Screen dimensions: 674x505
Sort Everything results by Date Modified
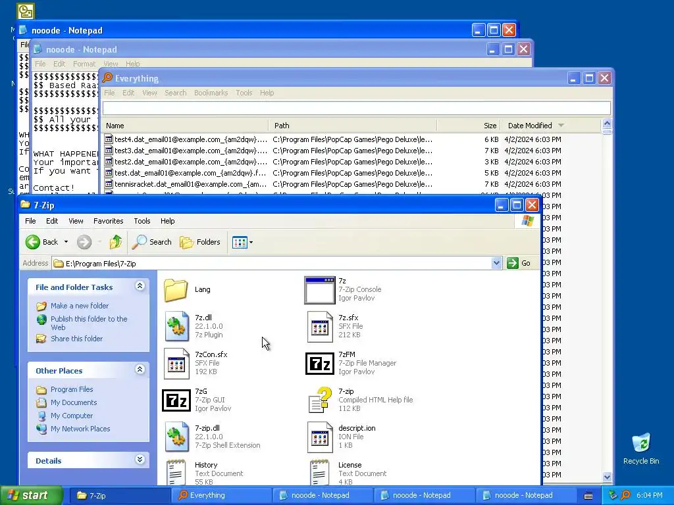[x=551, y=126]
